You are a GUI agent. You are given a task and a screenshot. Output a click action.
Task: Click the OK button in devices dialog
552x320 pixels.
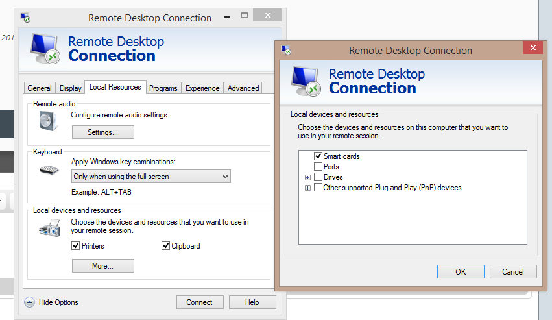pyautogui.click(x=461, y=272)
